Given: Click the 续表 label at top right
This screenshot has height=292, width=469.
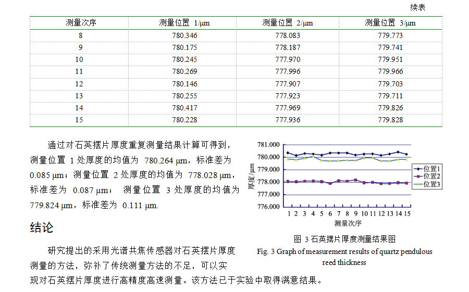Looking at the screenshot, I should pos(417,7).
